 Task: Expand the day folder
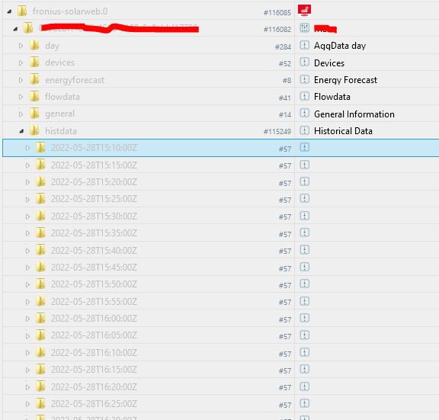coord(21,46)
